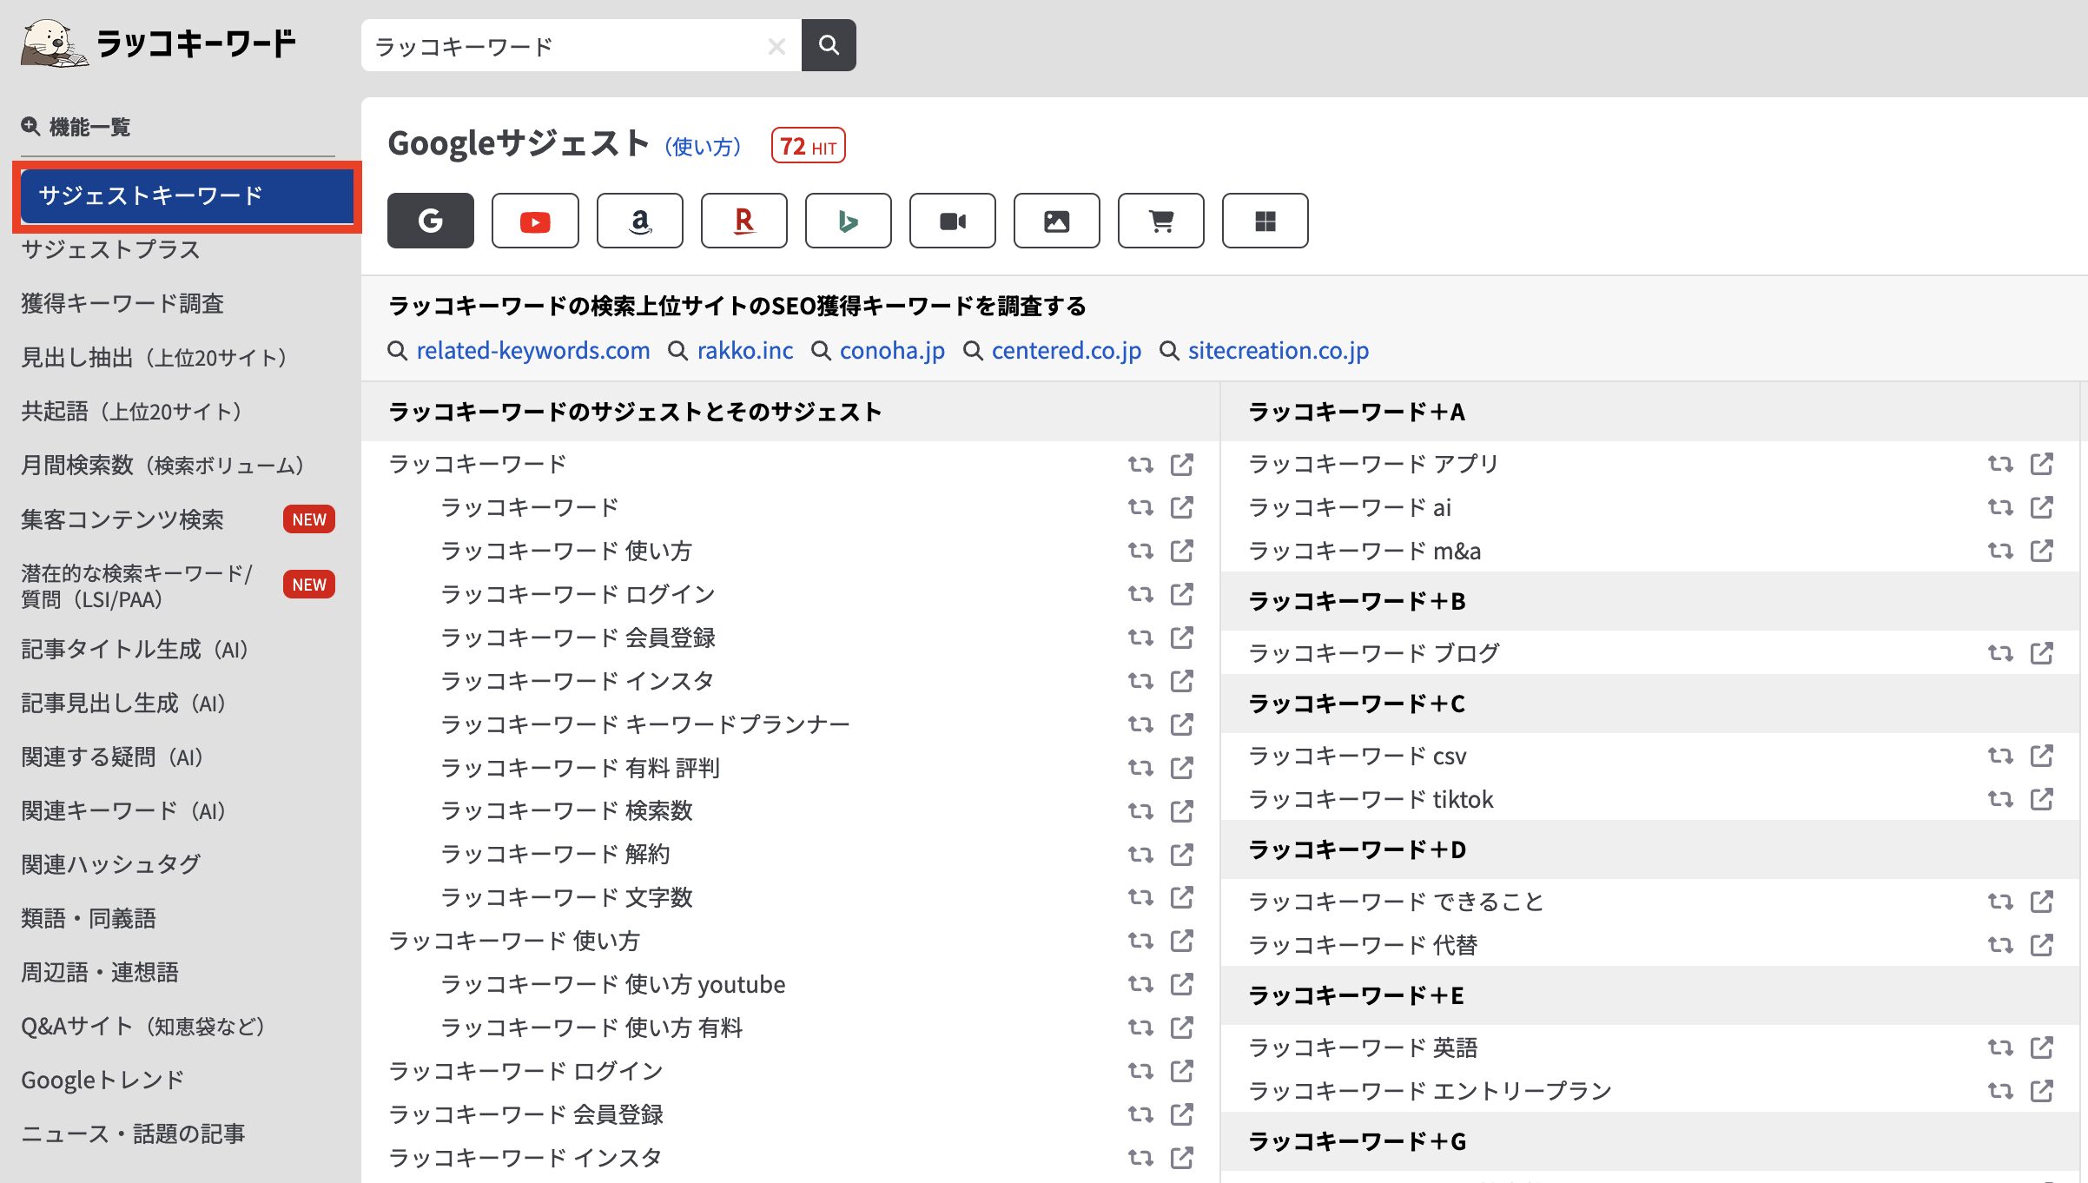Open external link for ラッコキーワード 有料 評判
This screenshot has width=2088, height=1183.
click(1182, 768)
